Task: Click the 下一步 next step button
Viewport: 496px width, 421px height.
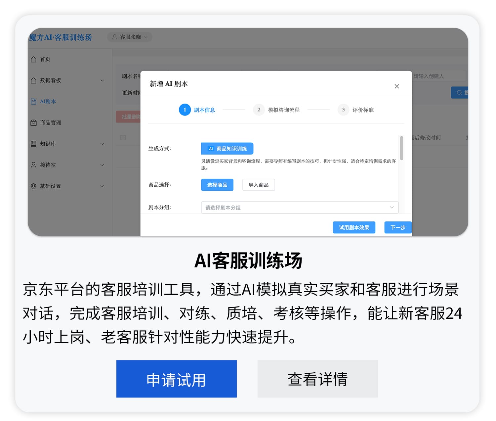Action: [x=398, y=227]
